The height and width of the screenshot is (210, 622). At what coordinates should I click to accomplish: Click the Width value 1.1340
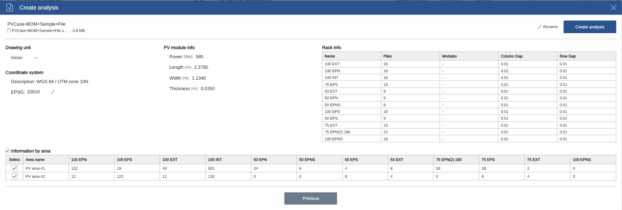pos(199,78)
